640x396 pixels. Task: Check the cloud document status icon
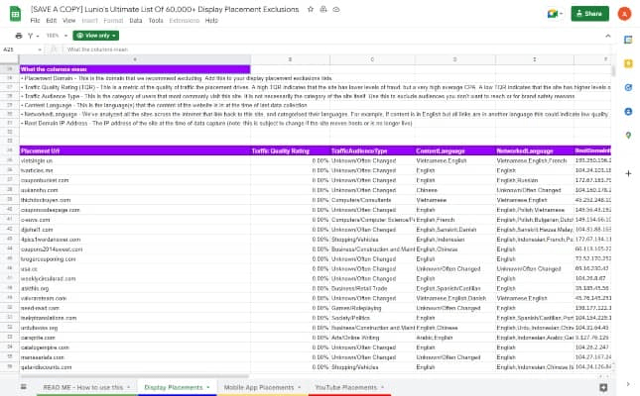[x=336, y=9]
